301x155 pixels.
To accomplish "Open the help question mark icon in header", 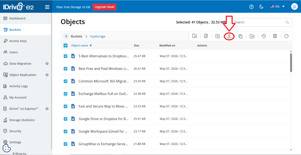I will click(x=252, y=7).
